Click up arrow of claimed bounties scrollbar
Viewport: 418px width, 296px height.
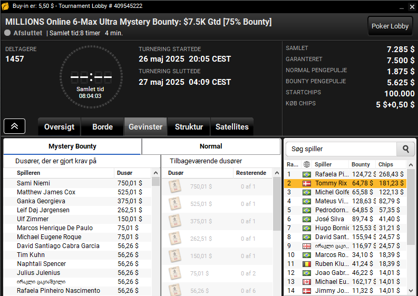coord(155,173)
